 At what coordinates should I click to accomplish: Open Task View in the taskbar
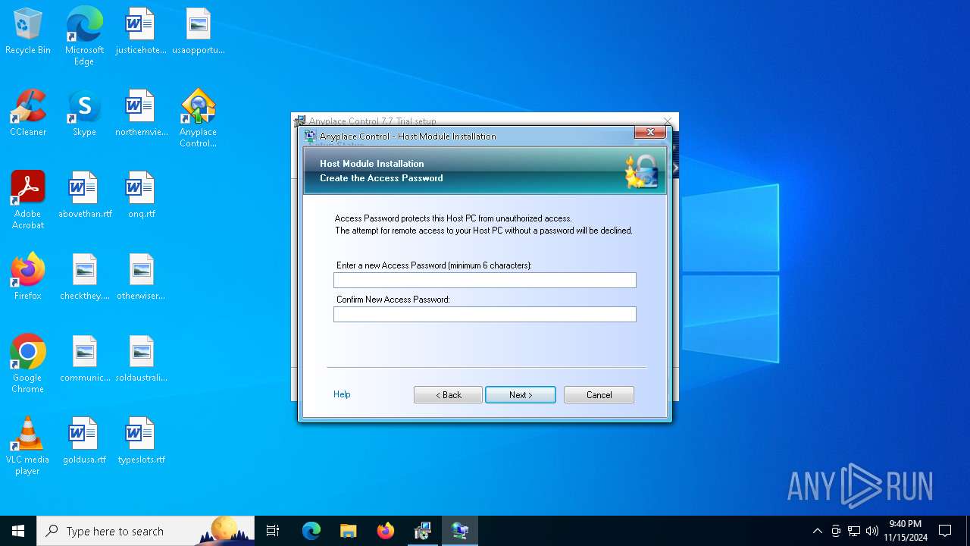[273, 531]
